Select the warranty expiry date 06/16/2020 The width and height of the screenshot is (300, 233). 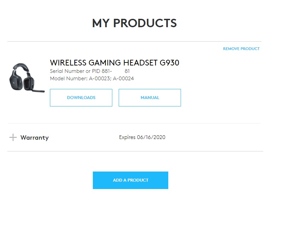point(151,137)
